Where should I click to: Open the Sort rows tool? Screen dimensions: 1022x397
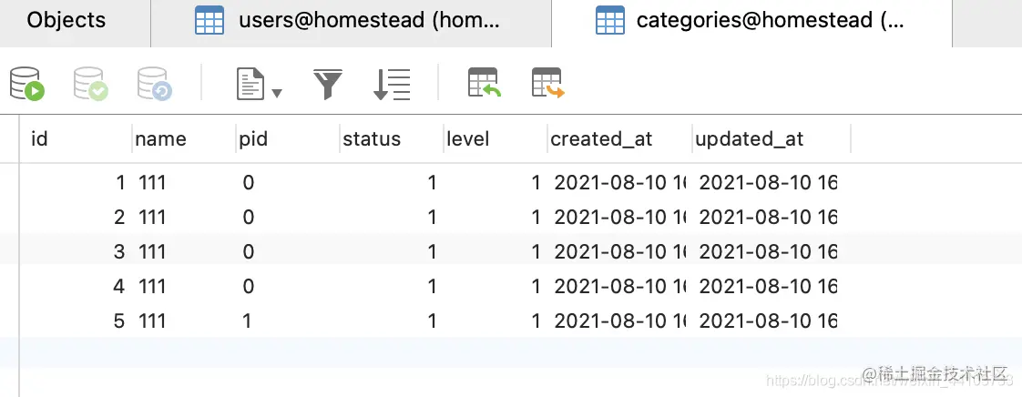coord(392,85)
